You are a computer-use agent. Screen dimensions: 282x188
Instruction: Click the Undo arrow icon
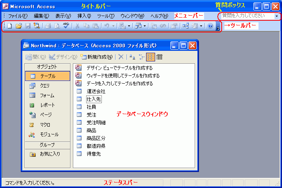107,26
